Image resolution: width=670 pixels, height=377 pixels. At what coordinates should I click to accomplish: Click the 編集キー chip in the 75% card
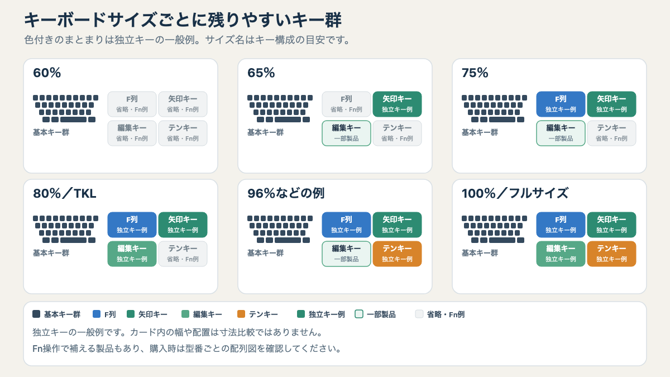561,133
